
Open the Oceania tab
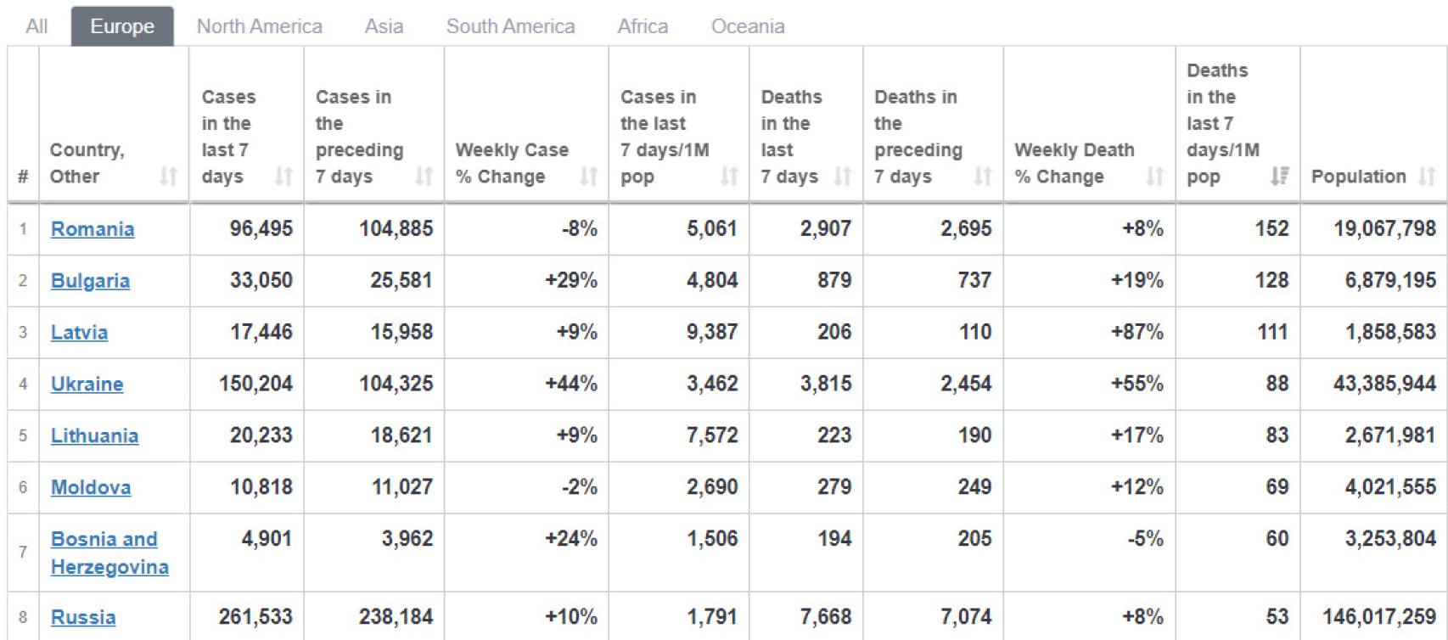coord(748,26)
